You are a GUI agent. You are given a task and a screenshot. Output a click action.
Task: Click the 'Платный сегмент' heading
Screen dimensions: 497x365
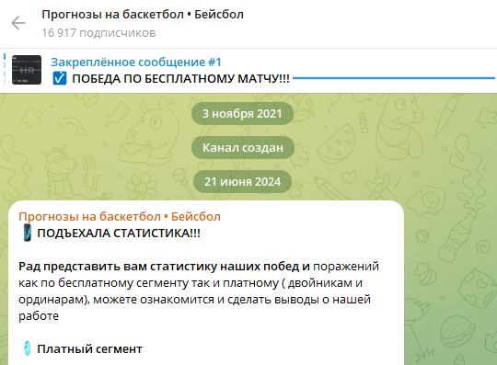tap(89, 348)
